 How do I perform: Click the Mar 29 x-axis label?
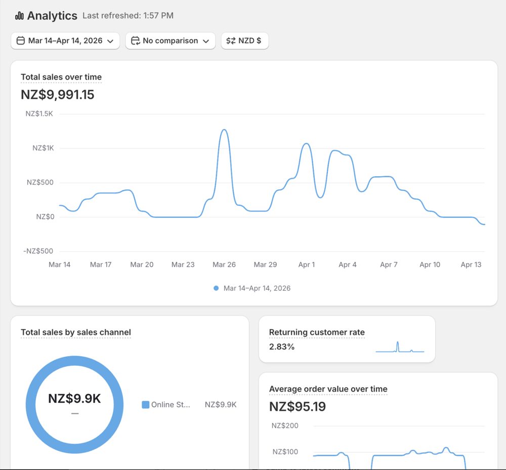click(x=265, y=264)
